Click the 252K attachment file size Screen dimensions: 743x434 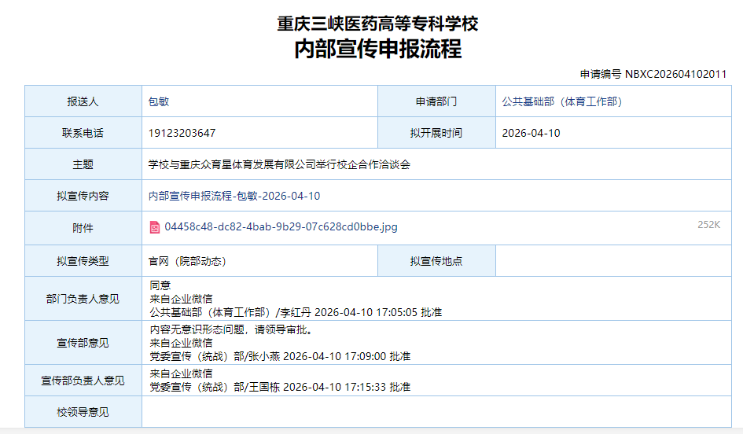click(x=708, y=225)
